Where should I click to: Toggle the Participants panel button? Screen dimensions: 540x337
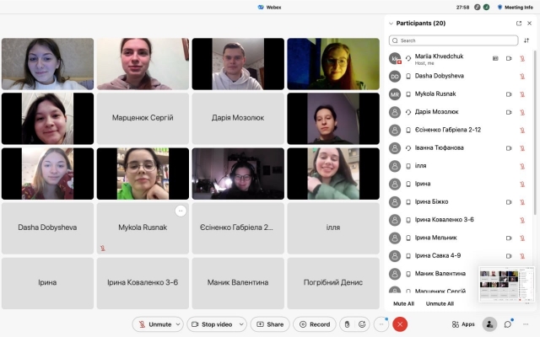coord(489,324)
